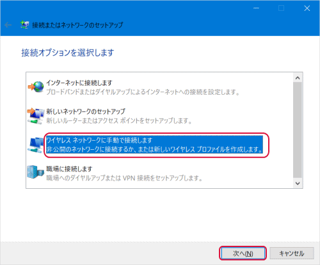Screen dimensions: 320x265
Task: Select 新しいネットワークのセットアップ option
Action: pyautogui.click(x=86, y=111)
